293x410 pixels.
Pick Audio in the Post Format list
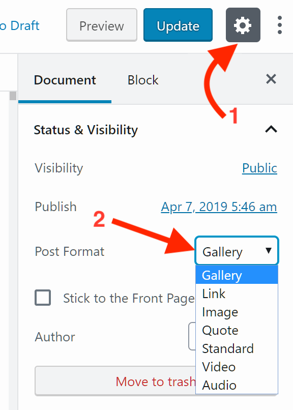pos(219,385)
